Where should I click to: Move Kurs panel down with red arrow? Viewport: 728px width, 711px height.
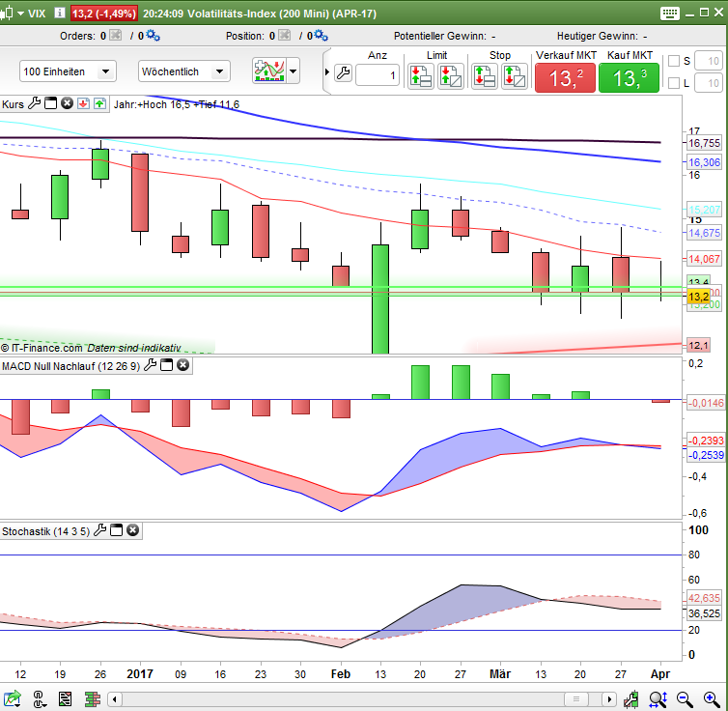pos(84,103)
